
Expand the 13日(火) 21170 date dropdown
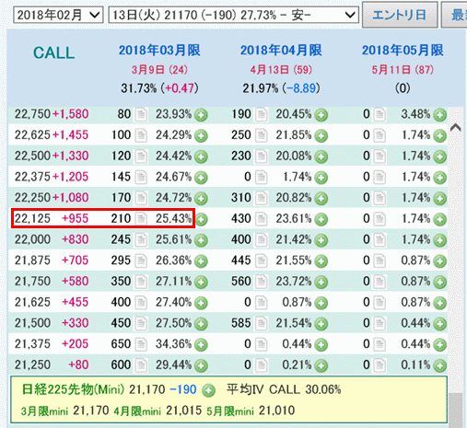pyautogui.click(x=233, y=15)
